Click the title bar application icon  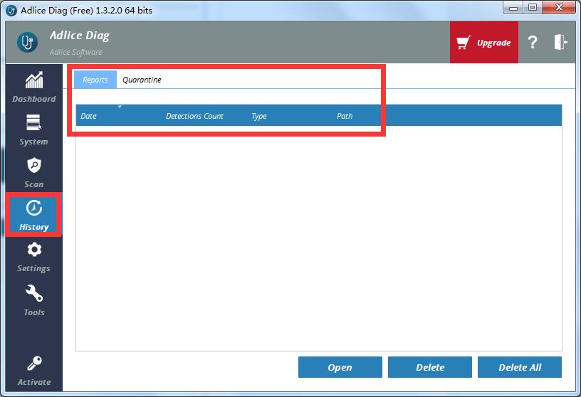pos(11,11)
